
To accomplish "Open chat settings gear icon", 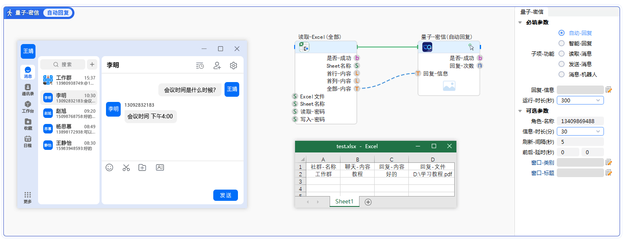I will 234,66.
